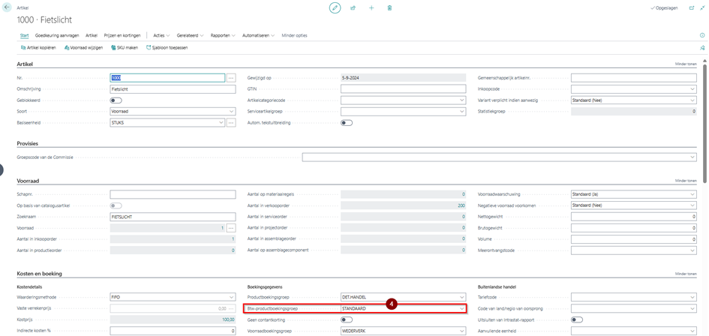The width and height of the screenshot is (709, 336).
Task: Open the Rapporten menu
Action: tap(223, 35)
